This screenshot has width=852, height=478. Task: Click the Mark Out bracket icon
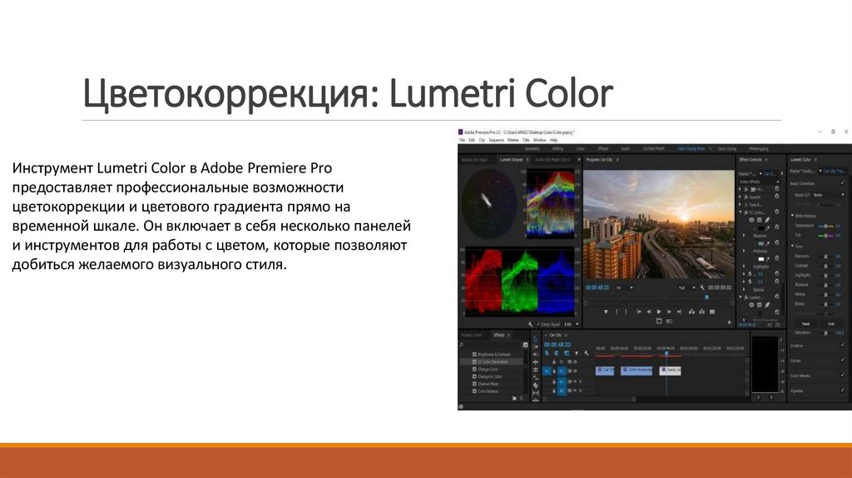coord(626,311)
